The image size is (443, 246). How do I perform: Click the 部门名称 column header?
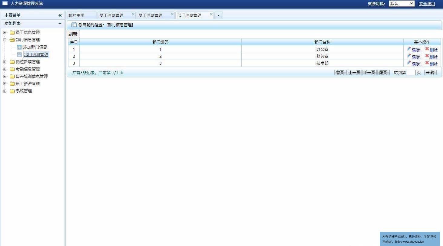click(x=322, y=42)
